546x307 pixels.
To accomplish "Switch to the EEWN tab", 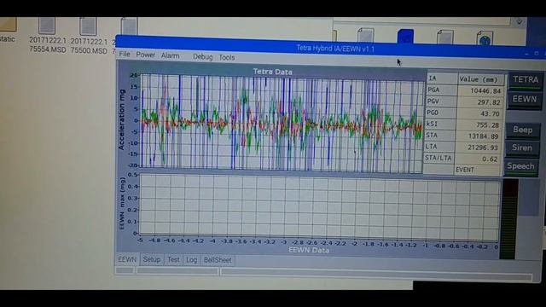I will tap(127, 259).
